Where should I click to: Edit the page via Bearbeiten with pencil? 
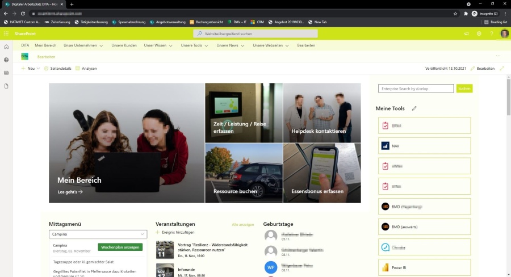pos(482,69)
